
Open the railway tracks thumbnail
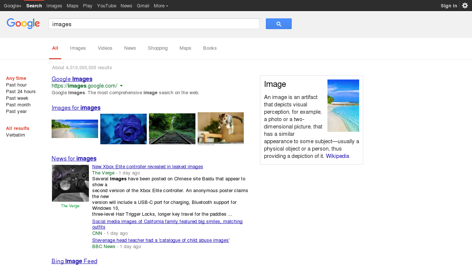tap(172, 129)
